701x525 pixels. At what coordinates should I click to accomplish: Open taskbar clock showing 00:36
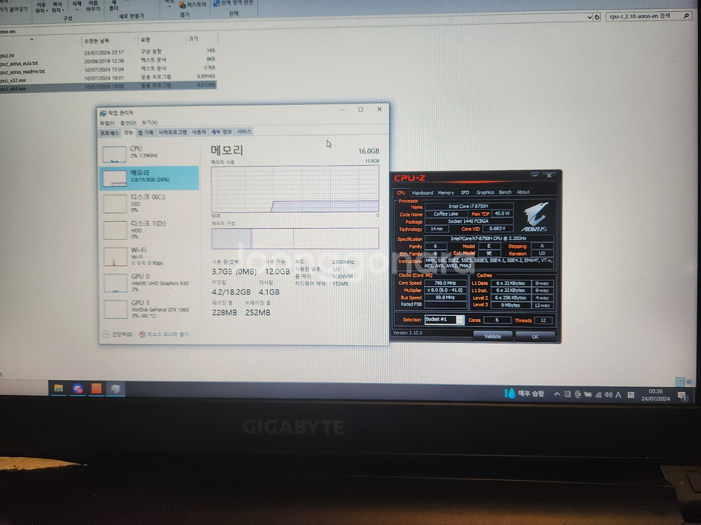pyautogui.click(x=655, y=395)
